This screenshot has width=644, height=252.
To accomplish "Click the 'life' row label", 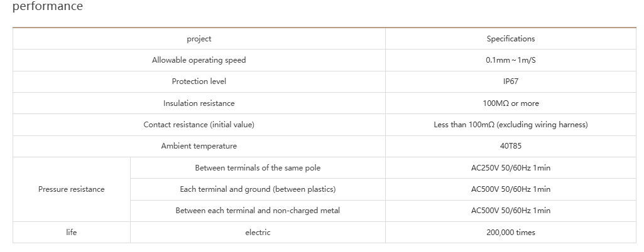I will click(x=71, y=233).
